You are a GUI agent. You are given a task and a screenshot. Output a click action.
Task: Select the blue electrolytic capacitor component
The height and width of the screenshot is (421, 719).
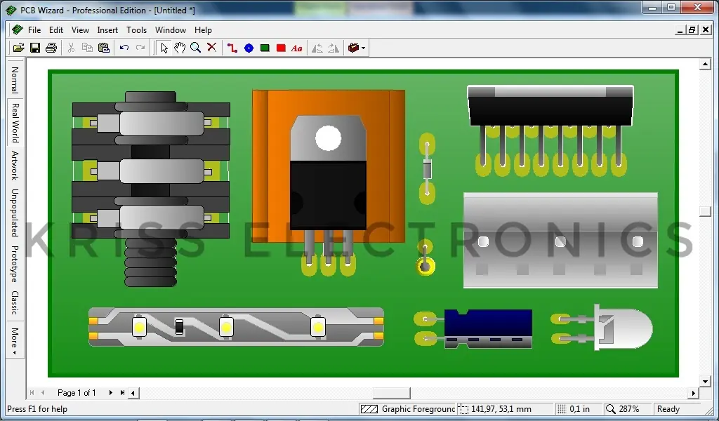click(x=473, y=329)
